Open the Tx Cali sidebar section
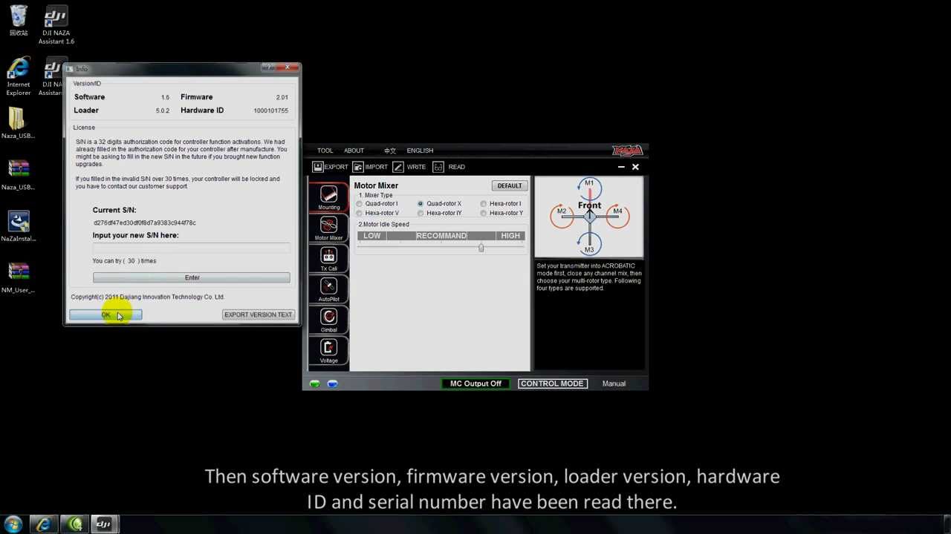 [x=328, y=258]
